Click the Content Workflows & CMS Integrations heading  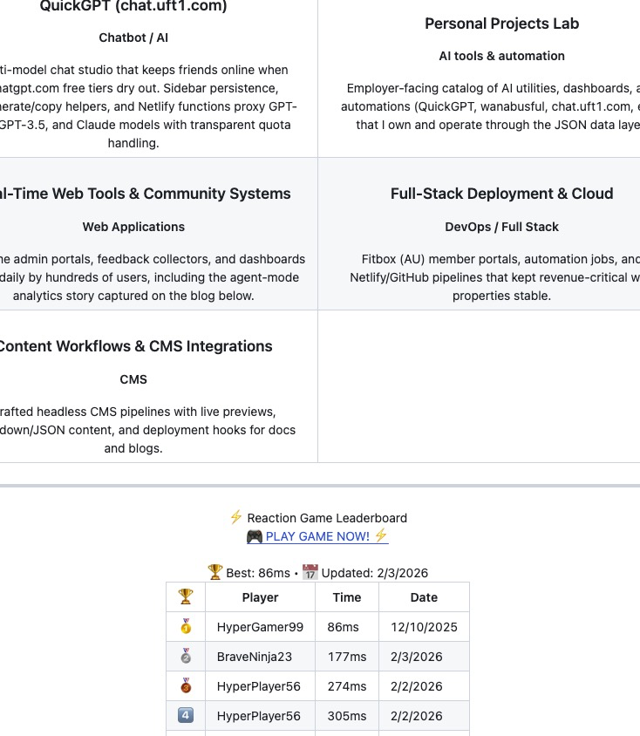pos(134,346)
